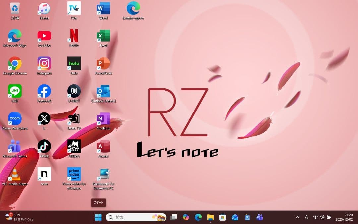Image resolution: width=358 pixels, height=224 pixels.
Task: Open the Start menu
Action: pos(98,217)
